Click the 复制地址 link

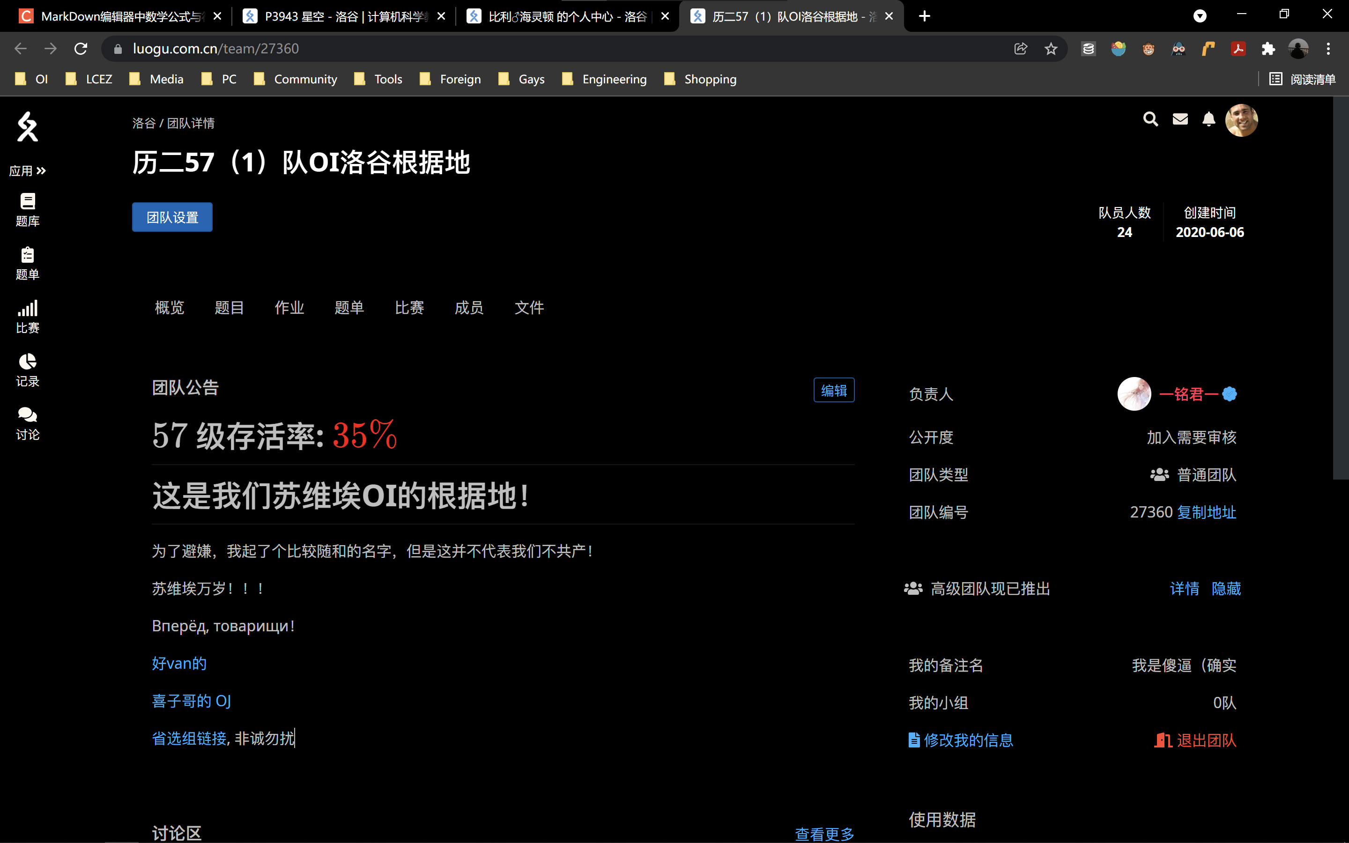1206,512
